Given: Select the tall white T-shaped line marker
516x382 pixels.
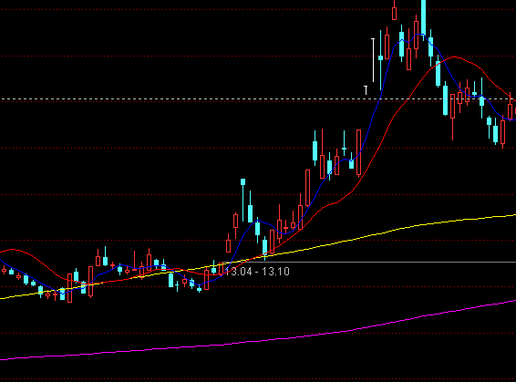Looking at the screenshot, I should [x=373, y=60].
